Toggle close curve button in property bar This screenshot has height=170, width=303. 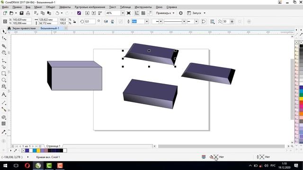204,21
